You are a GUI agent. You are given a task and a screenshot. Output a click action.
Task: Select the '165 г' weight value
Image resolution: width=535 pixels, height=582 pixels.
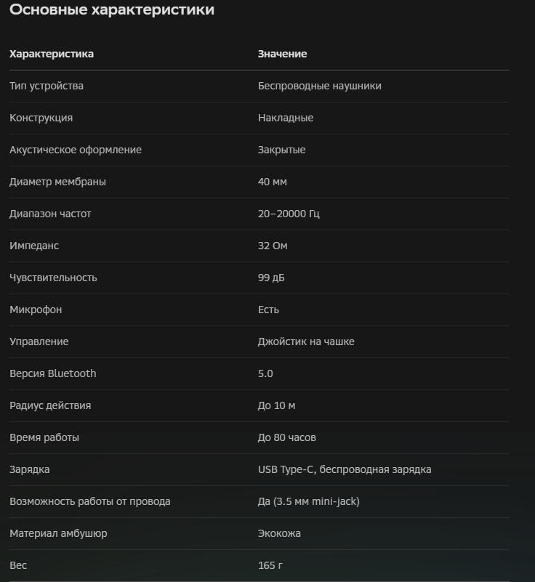270,565
